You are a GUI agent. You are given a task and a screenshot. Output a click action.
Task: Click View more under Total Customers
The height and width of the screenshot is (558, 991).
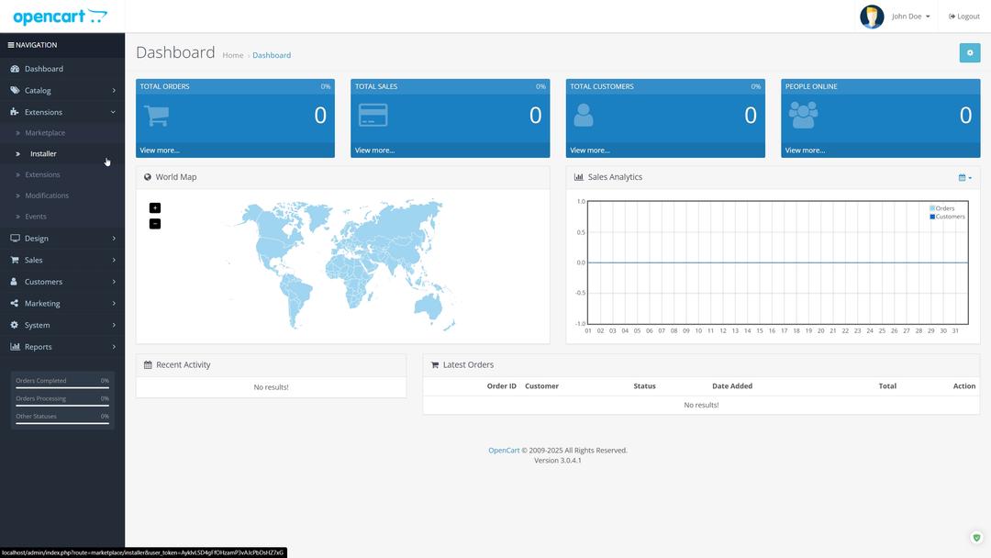tap(589, 151)
